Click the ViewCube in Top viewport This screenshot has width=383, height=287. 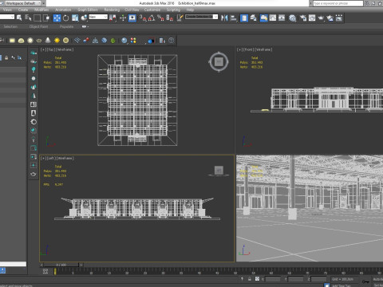219,62
